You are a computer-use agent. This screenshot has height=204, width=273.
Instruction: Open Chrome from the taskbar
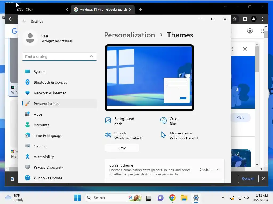(x=172, y=198)
